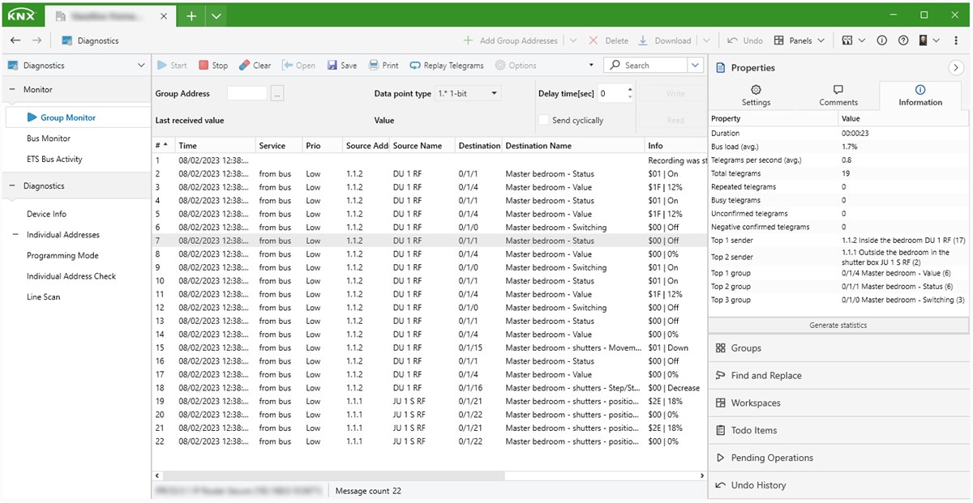Image resolution: width=973 pixels, height=503 pixels.
Task: Save the recorded telegrams
Action: (x=341, y=65)
